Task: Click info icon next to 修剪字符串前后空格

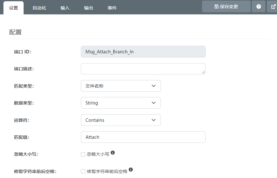Action: (131, 170)
